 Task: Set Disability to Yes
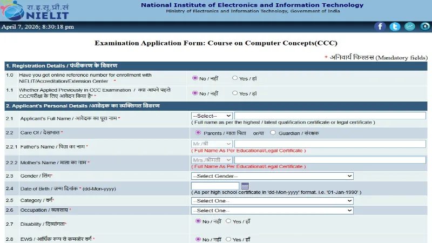click(228, 221)
